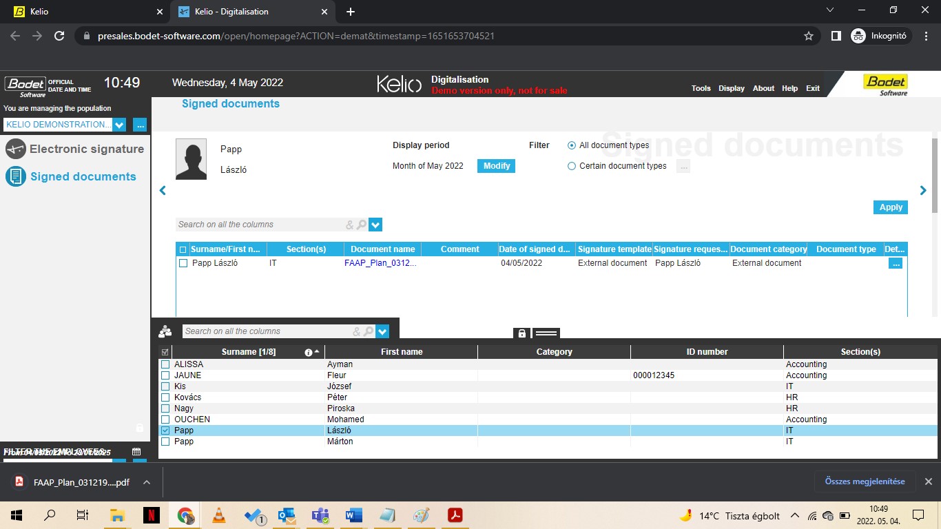Click the Modify display period button
The height and width of the screenshot is (529, 941).
point(497,166)
